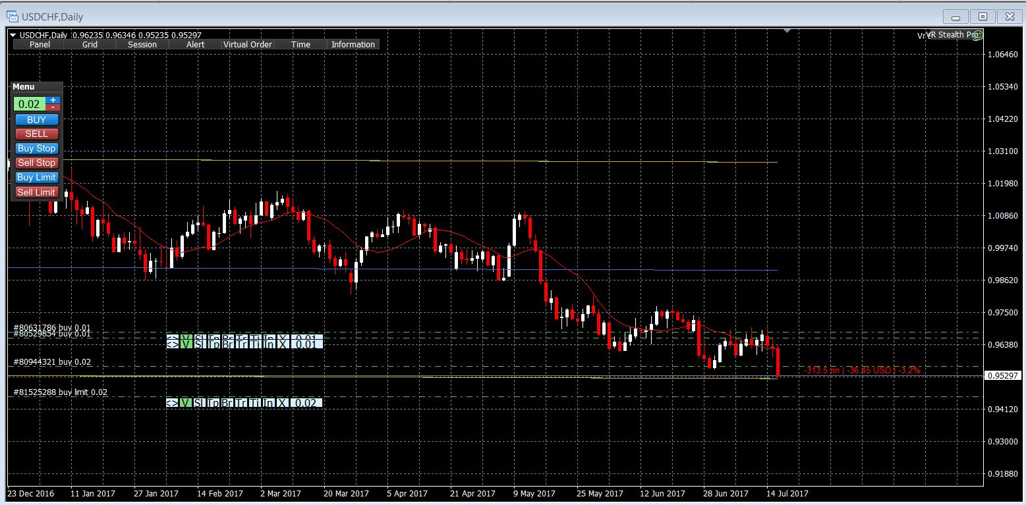Click the USDCHF chart window icon in title bar
The image size is (1026, 505).
[x=13, y=16]
